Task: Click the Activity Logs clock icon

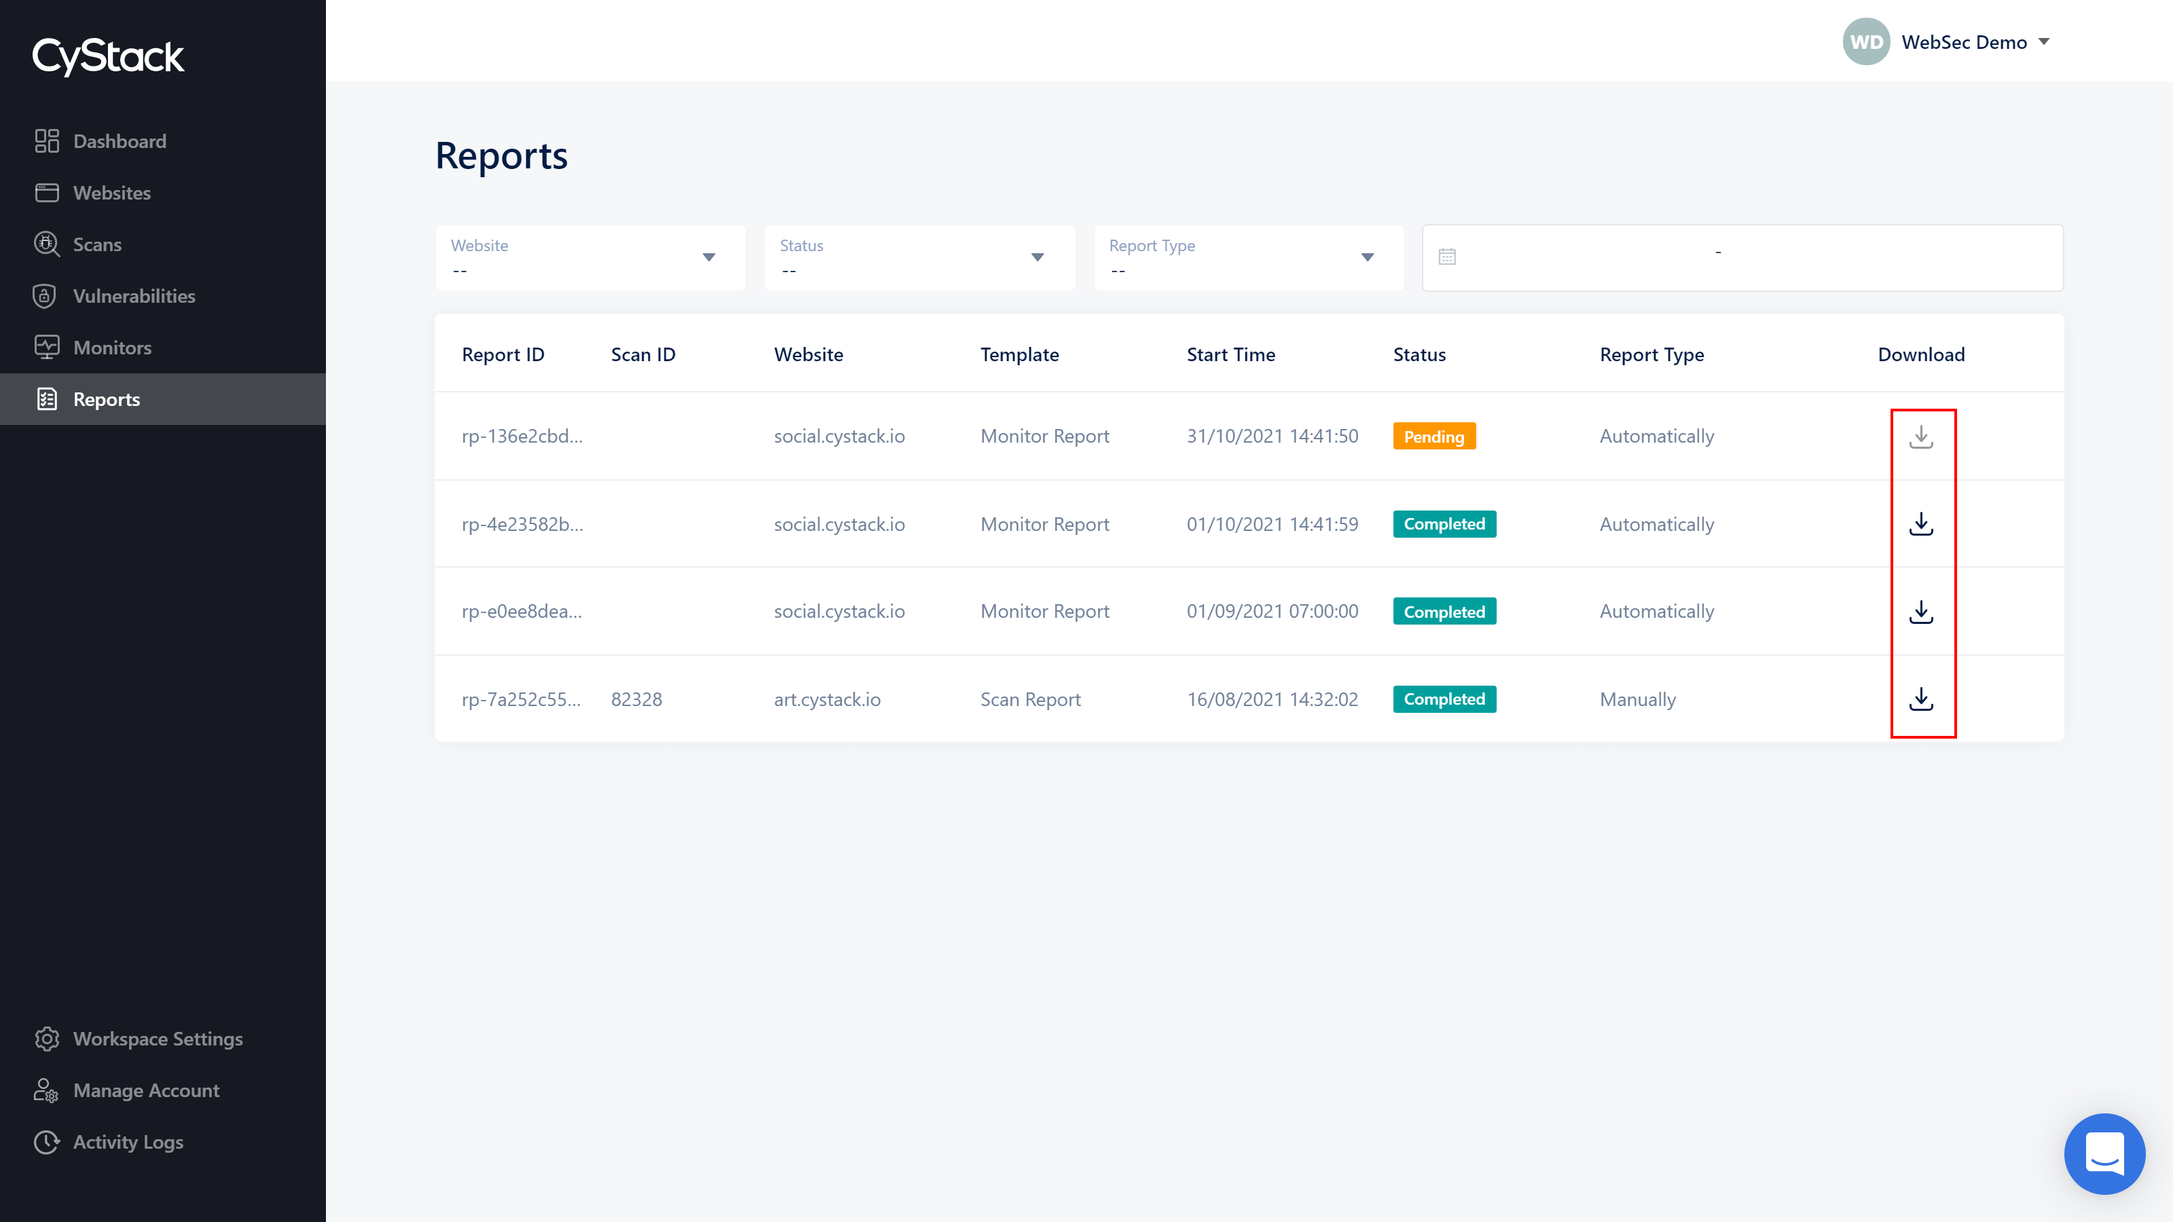Action: tap(48, 1142)
